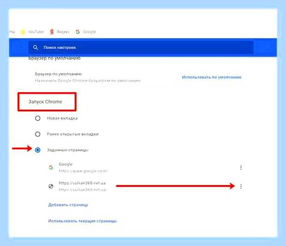Click Назначить Google Chrome браузером description text
Image resolution: width=286 pixels, height=246 pixels.
(x=88, y=81)
